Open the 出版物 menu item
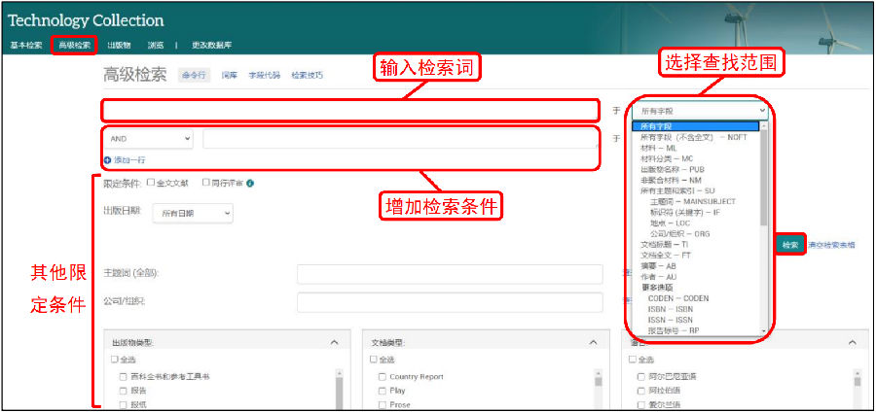Viewport: 876px width, 412px height. point(119,45)
